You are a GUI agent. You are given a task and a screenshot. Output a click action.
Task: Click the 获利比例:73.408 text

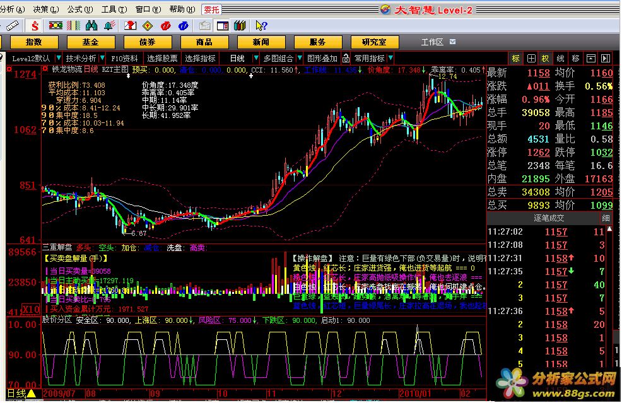coord(76,85)
